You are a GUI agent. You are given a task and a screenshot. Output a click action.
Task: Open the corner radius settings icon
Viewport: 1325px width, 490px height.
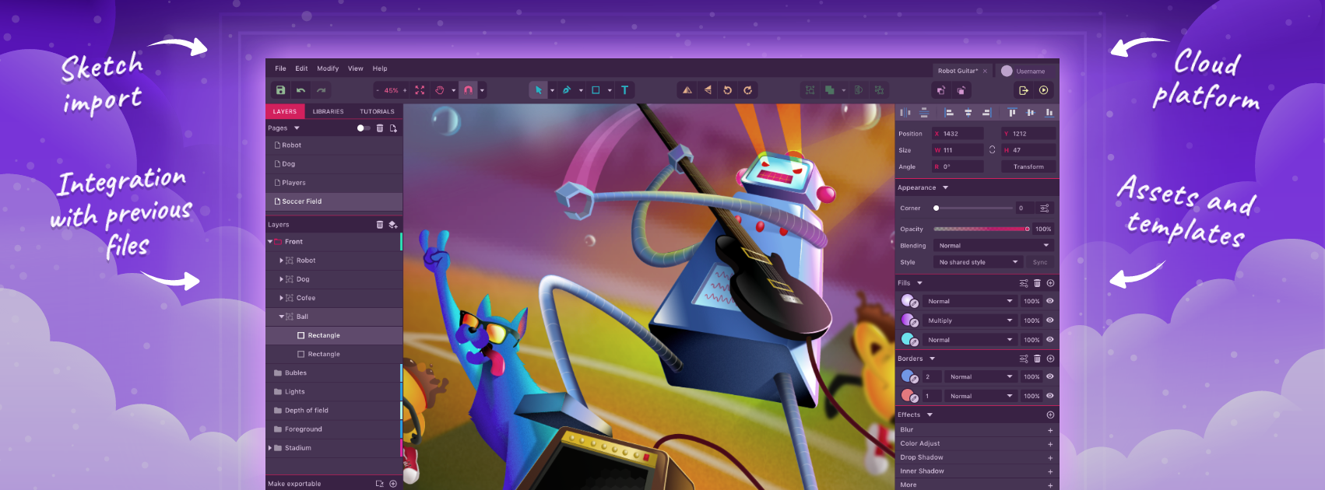[x=1045, y=208]
